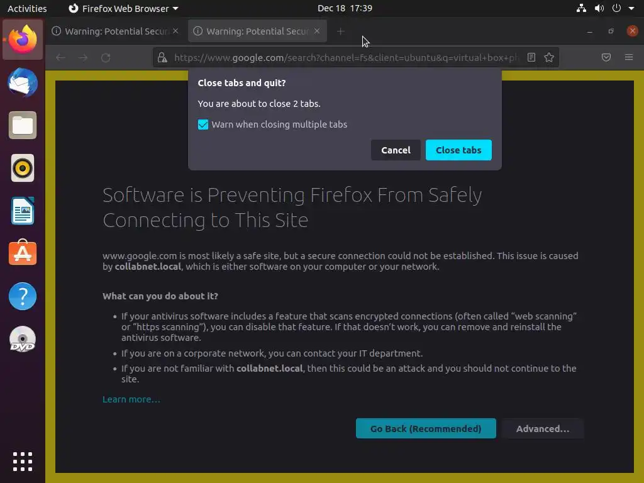Show all applications grid

pos(23,461)
